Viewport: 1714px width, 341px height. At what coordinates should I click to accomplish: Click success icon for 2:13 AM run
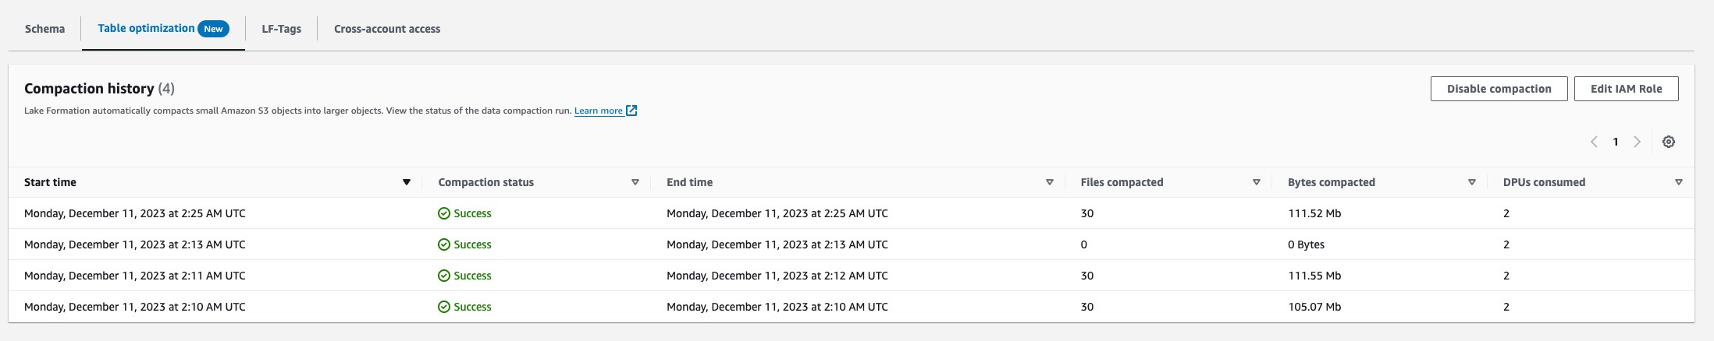pyautogui.click(x=444, y=244)
